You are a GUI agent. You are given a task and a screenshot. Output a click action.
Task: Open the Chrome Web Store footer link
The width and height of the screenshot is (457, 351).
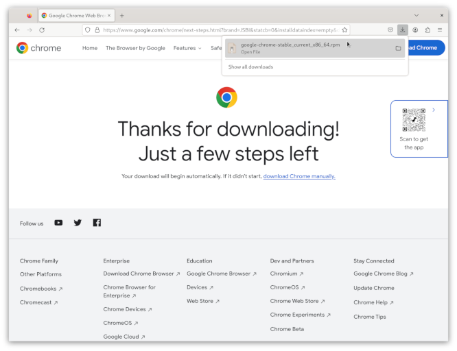point(297,301)
